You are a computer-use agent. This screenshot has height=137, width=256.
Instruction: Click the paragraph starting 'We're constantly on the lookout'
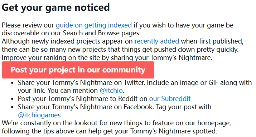point(116,127)
